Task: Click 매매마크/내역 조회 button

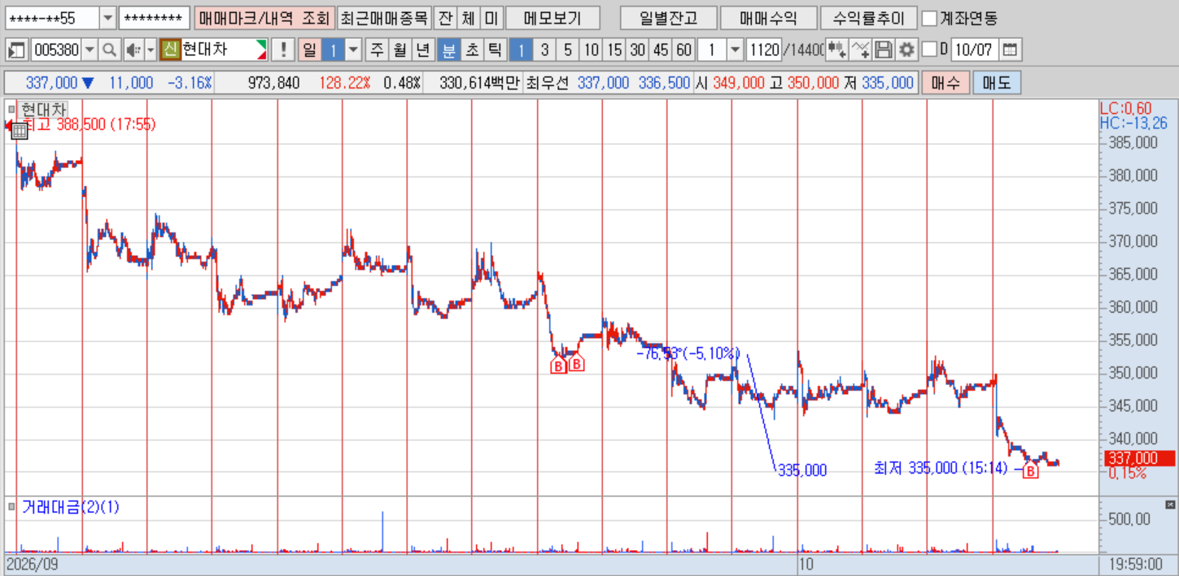Action: click(x=264, y=18)
